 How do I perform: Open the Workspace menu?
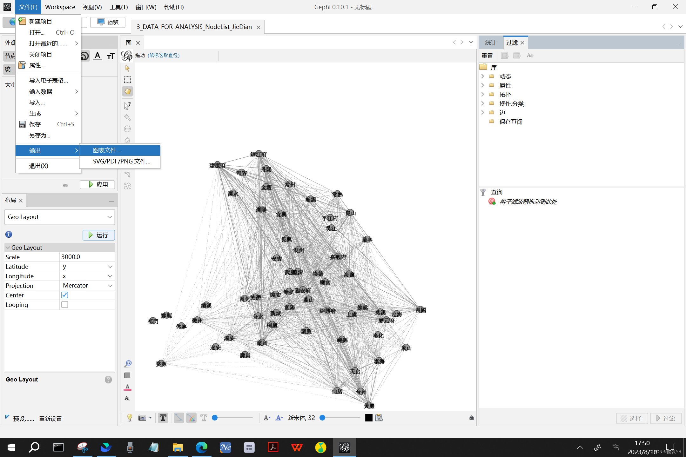[60, 7]
